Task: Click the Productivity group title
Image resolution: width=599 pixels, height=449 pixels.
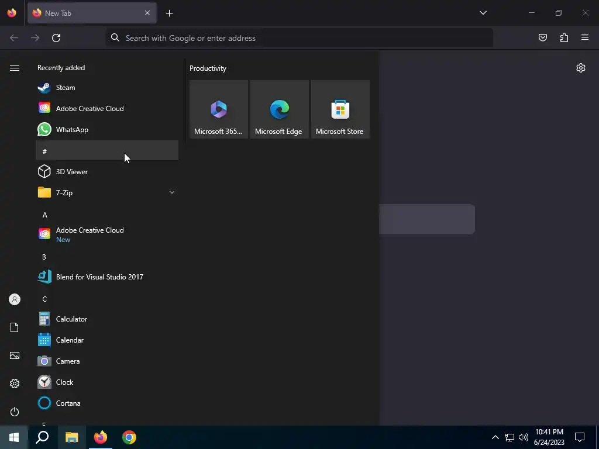Action: point(208,68)
